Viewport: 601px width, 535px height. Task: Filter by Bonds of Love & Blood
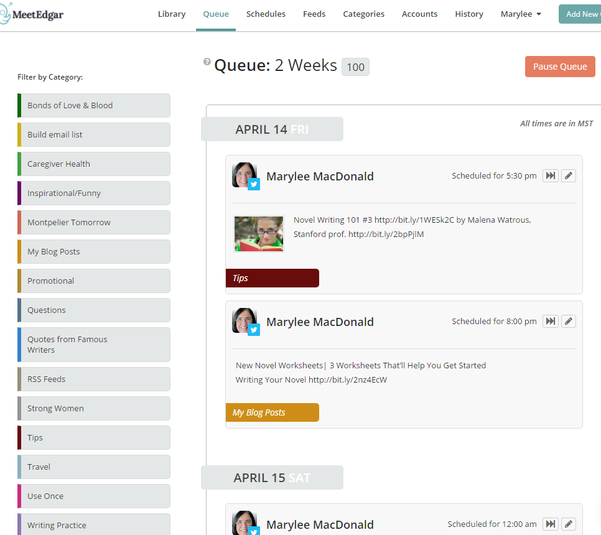[94, 105]
